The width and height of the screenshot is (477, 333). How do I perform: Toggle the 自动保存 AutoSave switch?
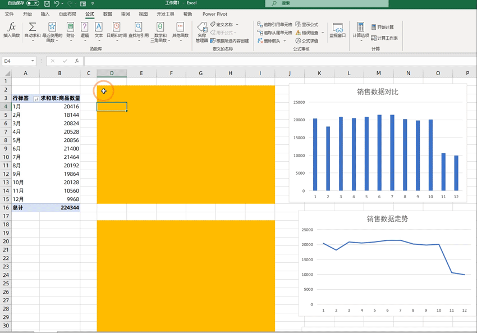[x=32, y=3]
